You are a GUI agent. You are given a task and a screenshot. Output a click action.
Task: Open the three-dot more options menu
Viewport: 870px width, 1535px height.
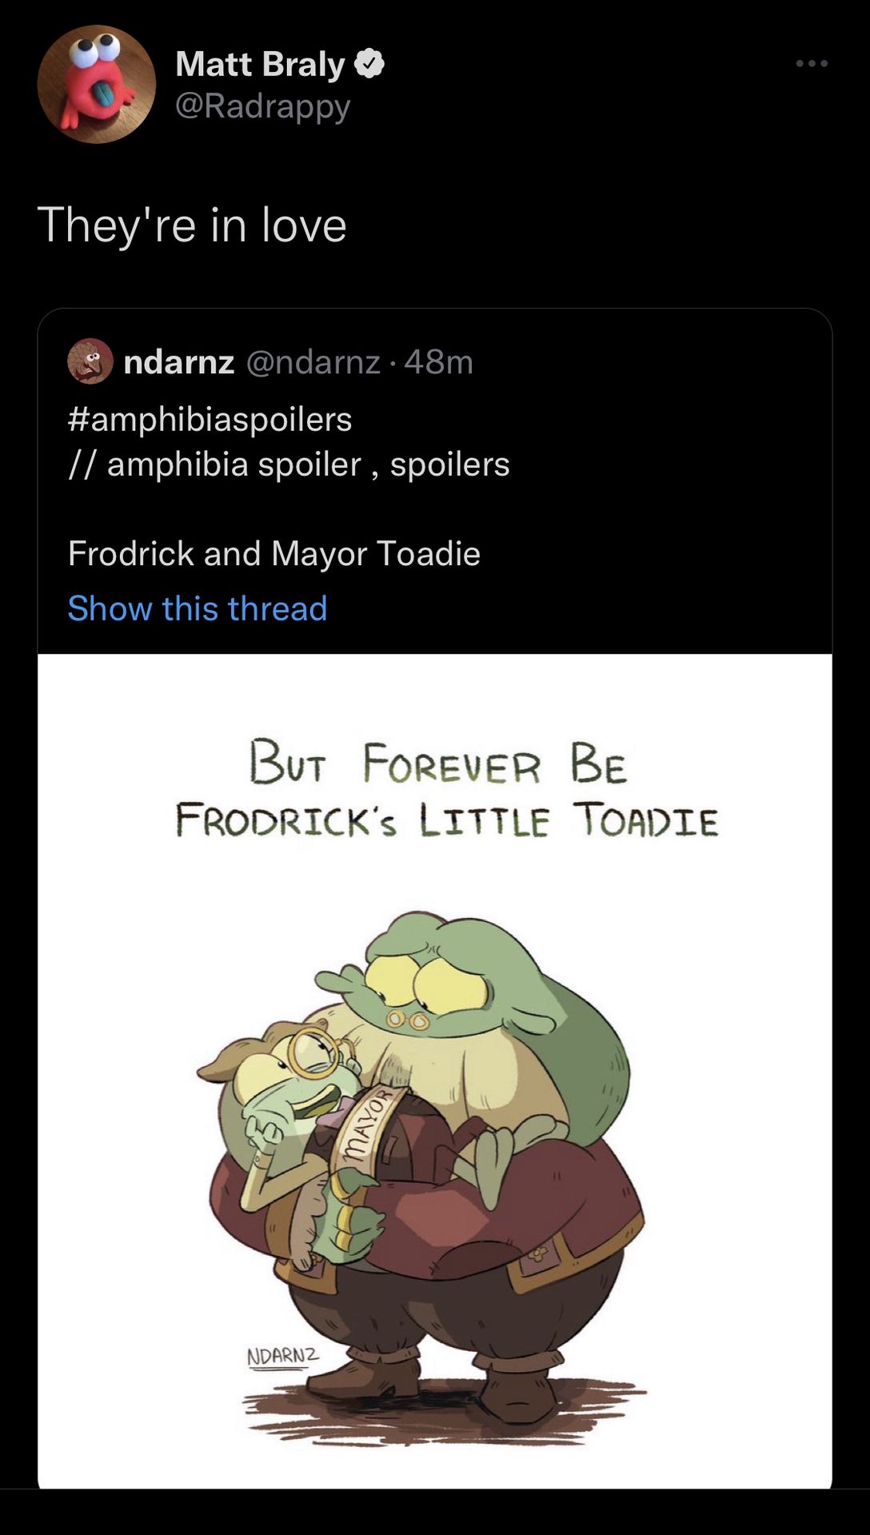point(812,63)
